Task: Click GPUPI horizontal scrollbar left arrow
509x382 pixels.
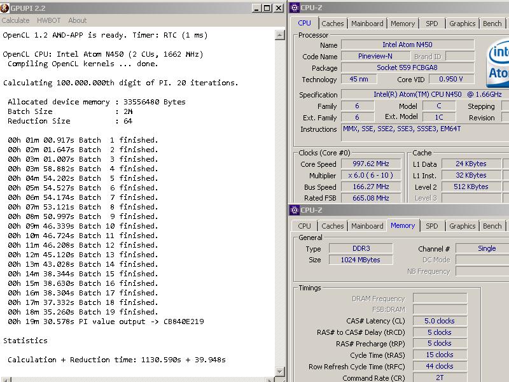Action: (6, 379)
